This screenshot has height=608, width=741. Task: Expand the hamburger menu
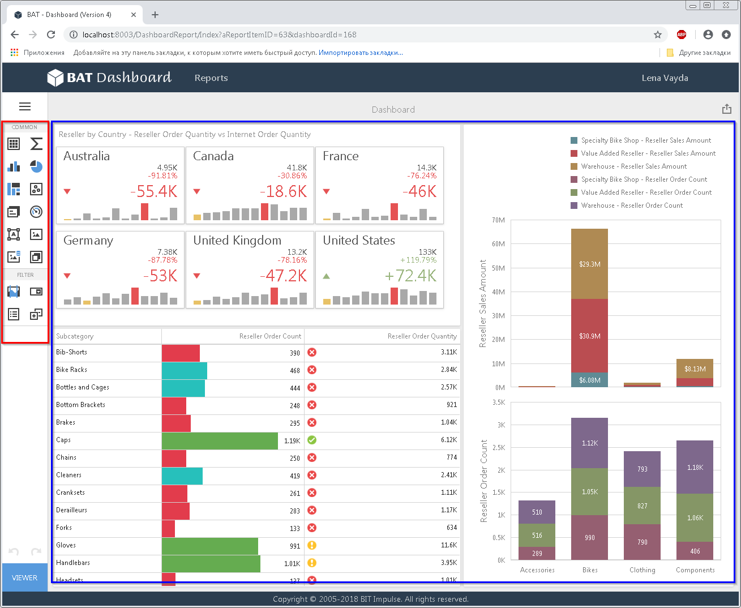coord(25,106)
